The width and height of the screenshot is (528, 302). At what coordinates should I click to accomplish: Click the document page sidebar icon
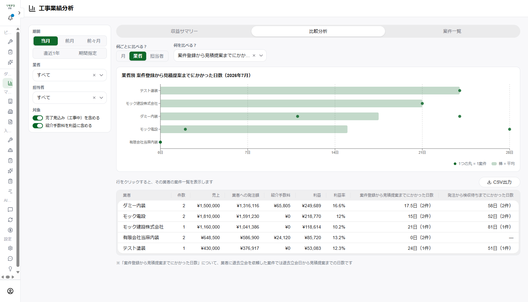[x=10, y=122]
